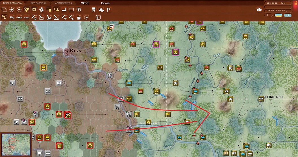Toggle the hex grid display
The image size is (298, 157).
click(27, 10)
